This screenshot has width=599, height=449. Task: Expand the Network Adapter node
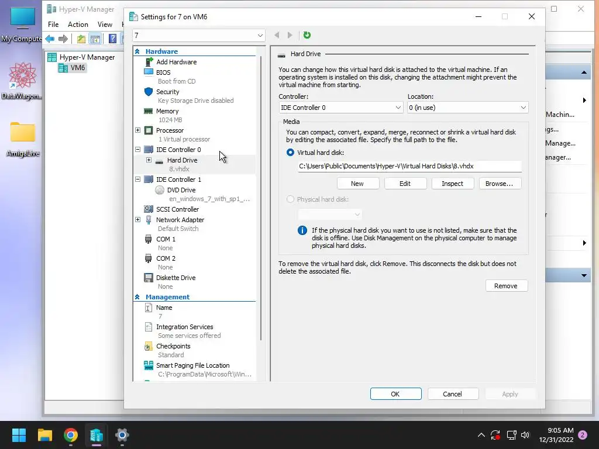(138, 220)
